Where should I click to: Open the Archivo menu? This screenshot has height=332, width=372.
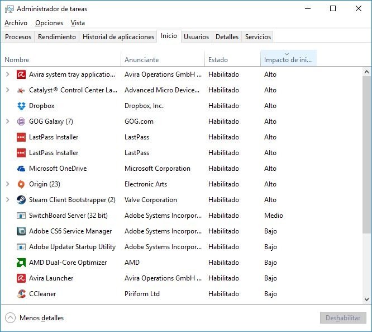coord(16,23)
